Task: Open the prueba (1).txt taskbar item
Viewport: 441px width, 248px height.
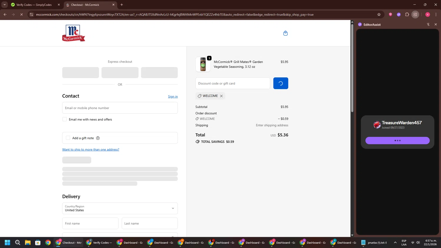Action: pyautogui.click(x=374, y=242)
